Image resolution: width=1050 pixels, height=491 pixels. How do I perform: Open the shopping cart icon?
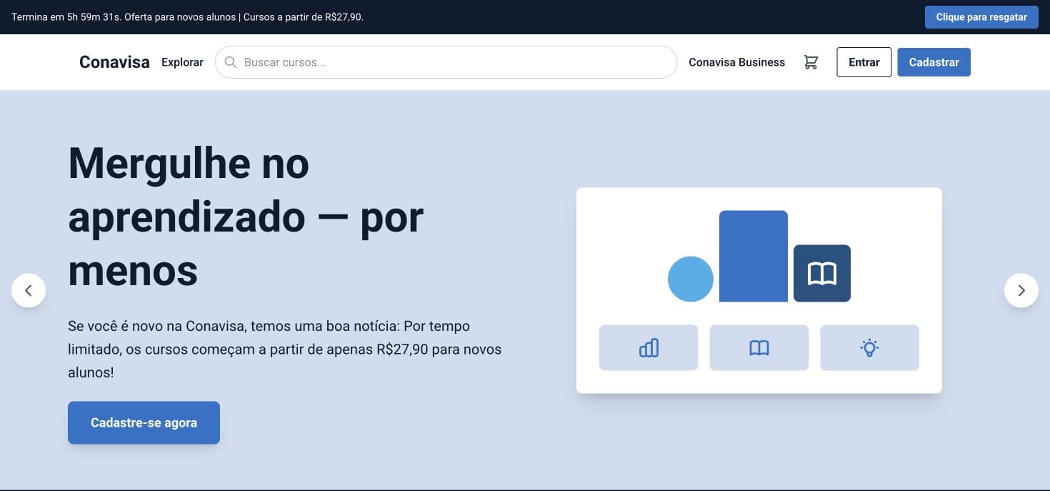tap(811, 62)
